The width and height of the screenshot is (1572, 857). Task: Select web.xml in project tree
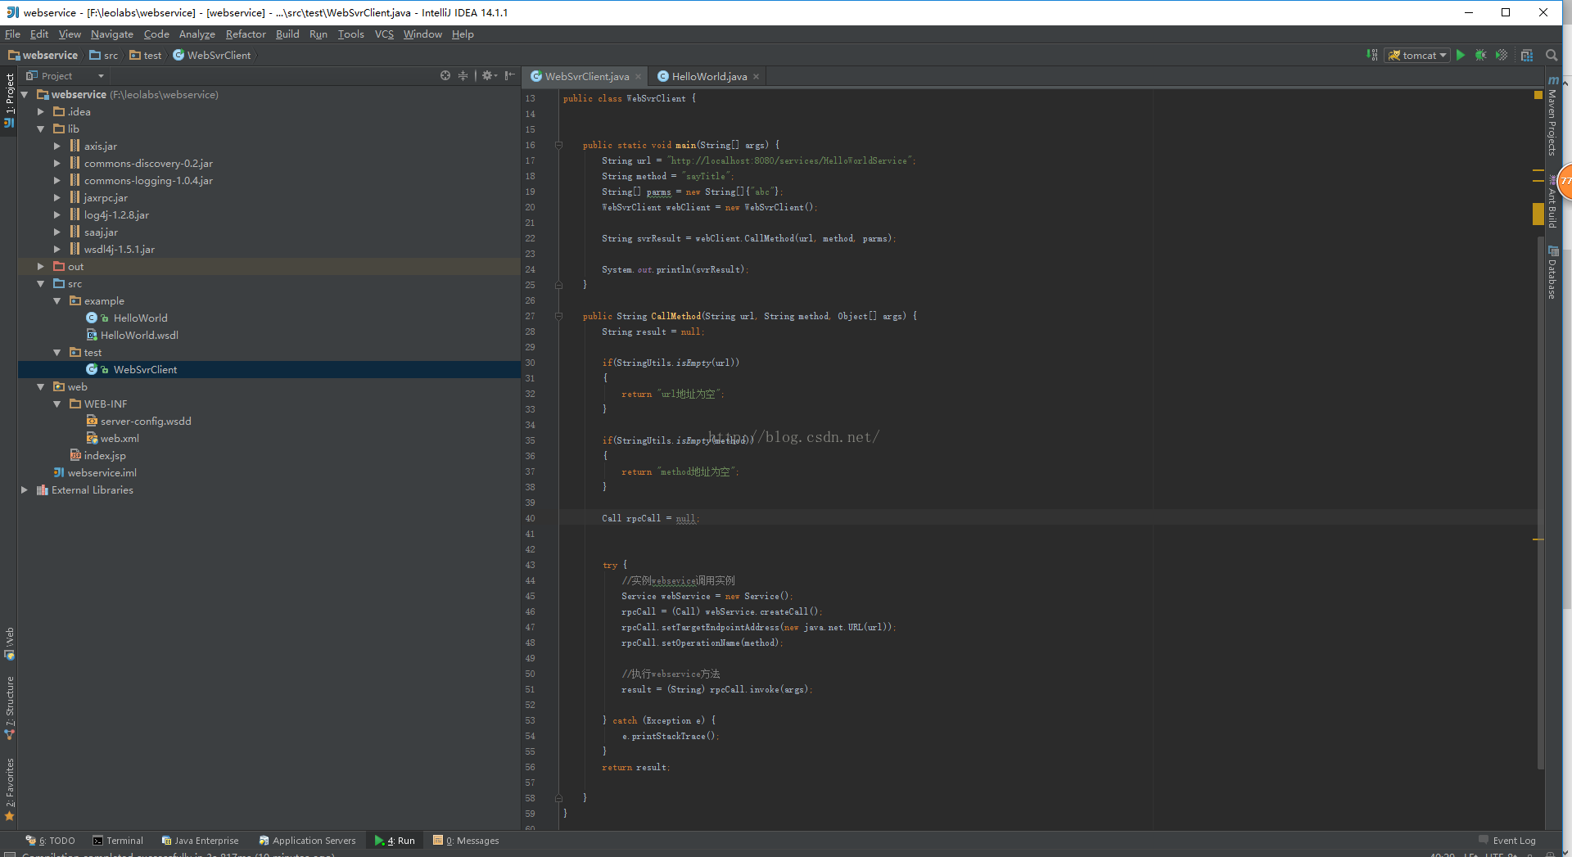[x=120, y=439]
